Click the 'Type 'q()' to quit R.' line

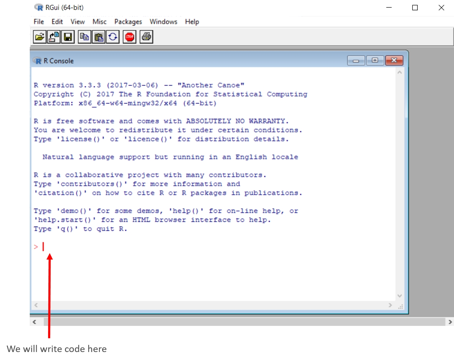click(x=80, y=229)
